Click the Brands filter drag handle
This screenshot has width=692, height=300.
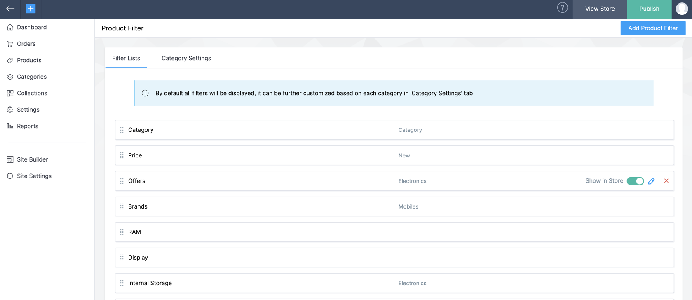[122, 206]
